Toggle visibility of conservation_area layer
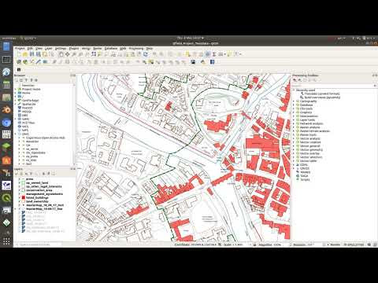The height and width of the screenshot is (283, 378). coord(19,190)
